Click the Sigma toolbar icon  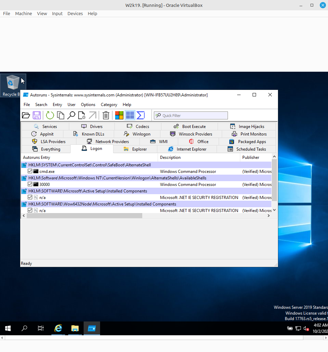[x=141, y=115]
